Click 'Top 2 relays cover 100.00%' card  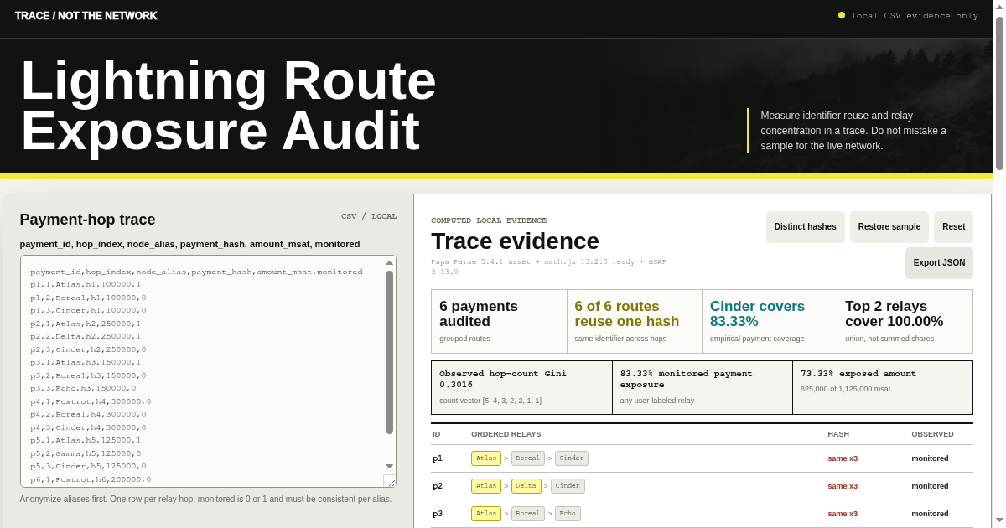(905, 321)
